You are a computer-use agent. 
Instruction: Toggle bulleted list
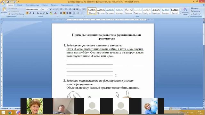coord(61,9)
